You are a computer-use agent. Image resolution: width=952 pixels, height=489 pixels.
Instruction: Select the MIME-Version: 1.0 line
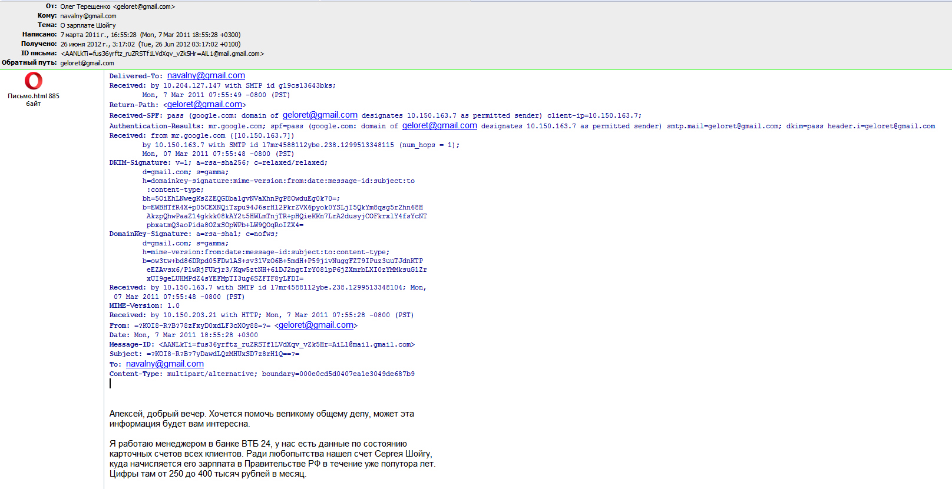144,305
